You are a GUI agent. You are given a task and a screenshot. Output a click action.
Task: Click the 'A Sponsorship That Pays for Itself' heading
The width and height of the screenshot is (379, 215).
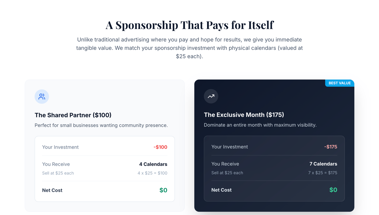coord(189,25)
